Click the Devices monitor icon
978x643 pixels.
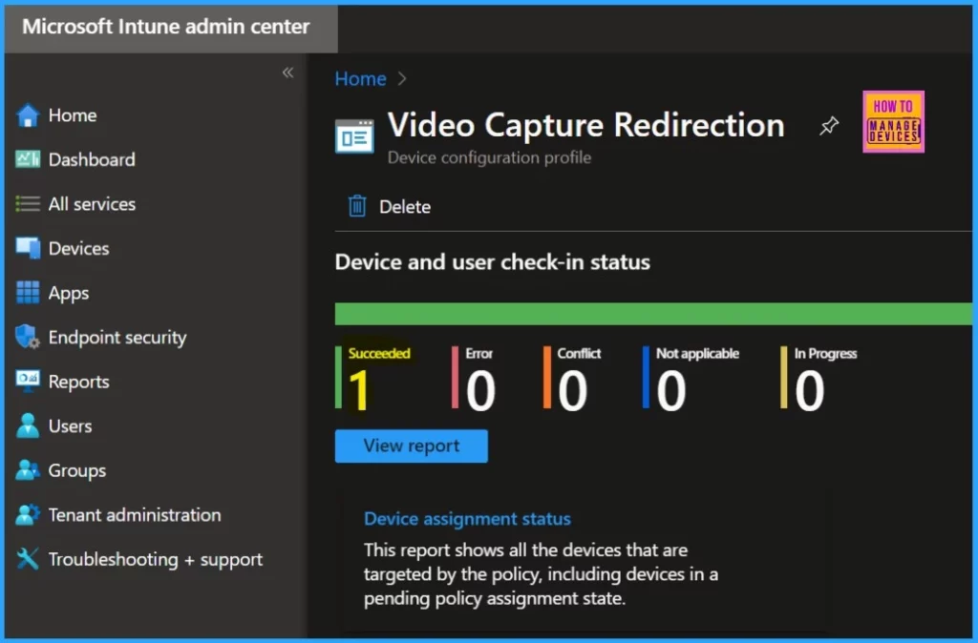(28, 248)
